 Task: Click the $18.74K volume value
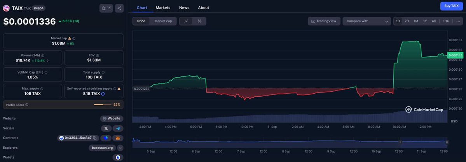pos(22,60)
